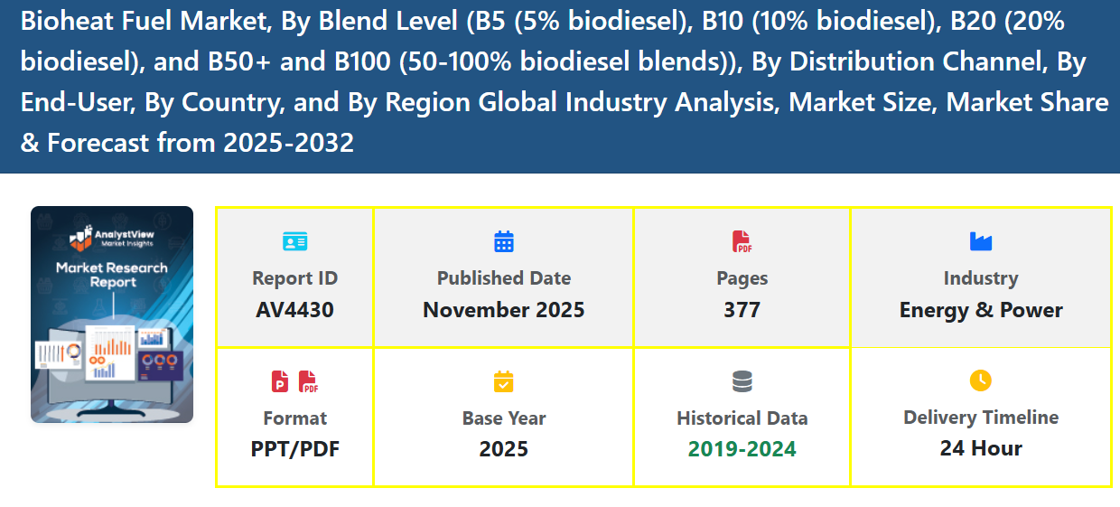Image resolution: width=1120 pixels, height=507 pixels.
Task: Click the clock icon above Delivery Timeline
Action: (x=980, y=380)
